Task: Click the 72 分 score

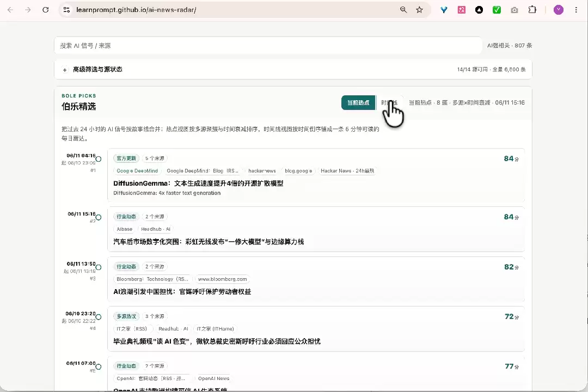Action: point(512,317)
